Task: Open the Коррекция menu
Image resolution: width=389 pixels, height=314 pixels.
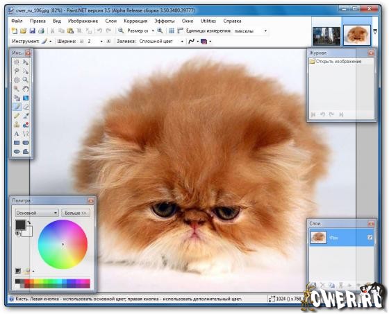Action: click(x=135, y=21)
